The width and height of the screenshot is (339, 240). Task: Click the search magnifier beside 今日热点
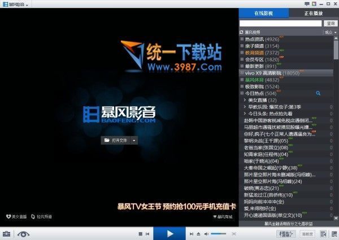(x=318, y=93)
